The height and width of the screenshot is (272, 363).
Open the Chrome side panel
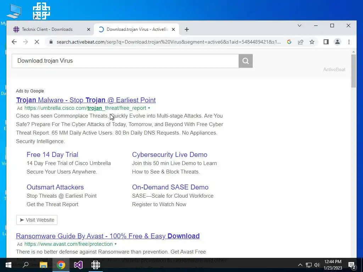tap(326, 42)
